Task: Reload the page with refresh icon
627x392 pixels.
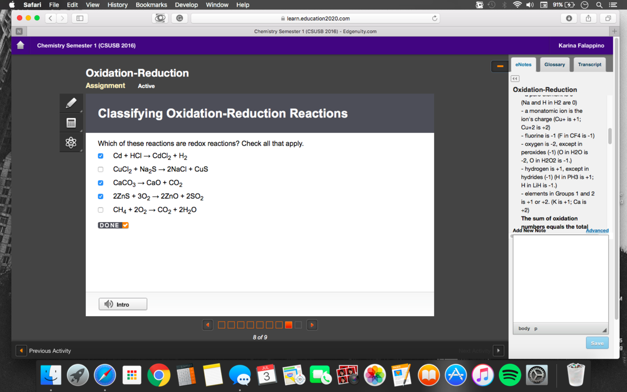Action: [x=434, y=18]
